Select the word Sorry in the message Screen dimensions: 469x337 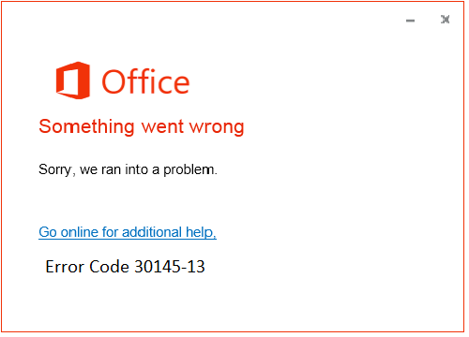(55, 170)
